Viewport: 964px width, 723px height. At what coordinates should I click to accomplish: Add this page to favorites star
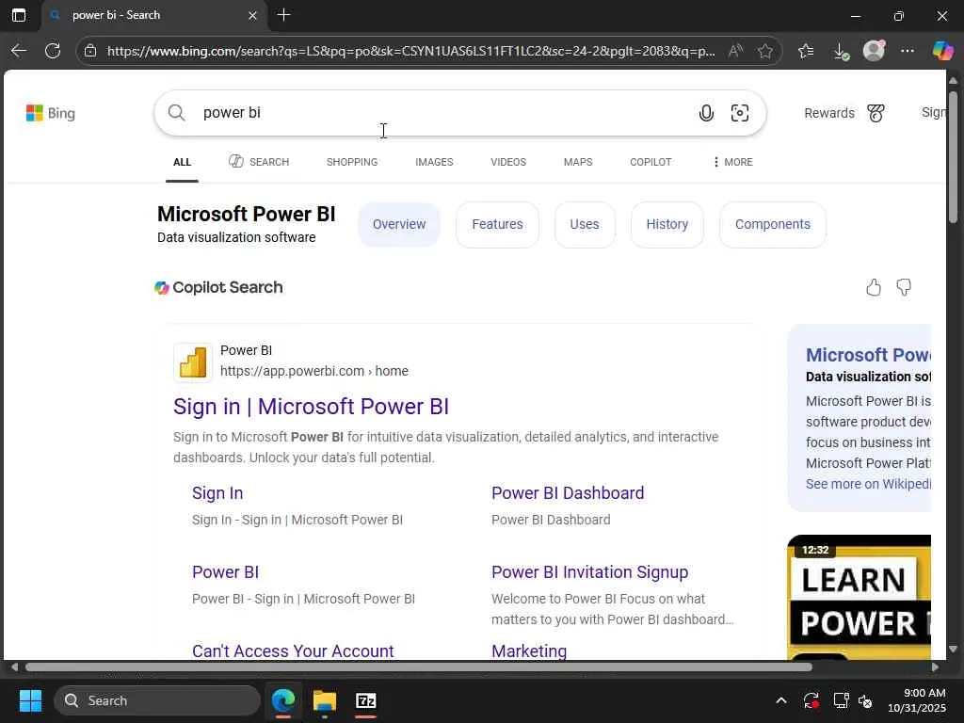[x=764, y=51]
